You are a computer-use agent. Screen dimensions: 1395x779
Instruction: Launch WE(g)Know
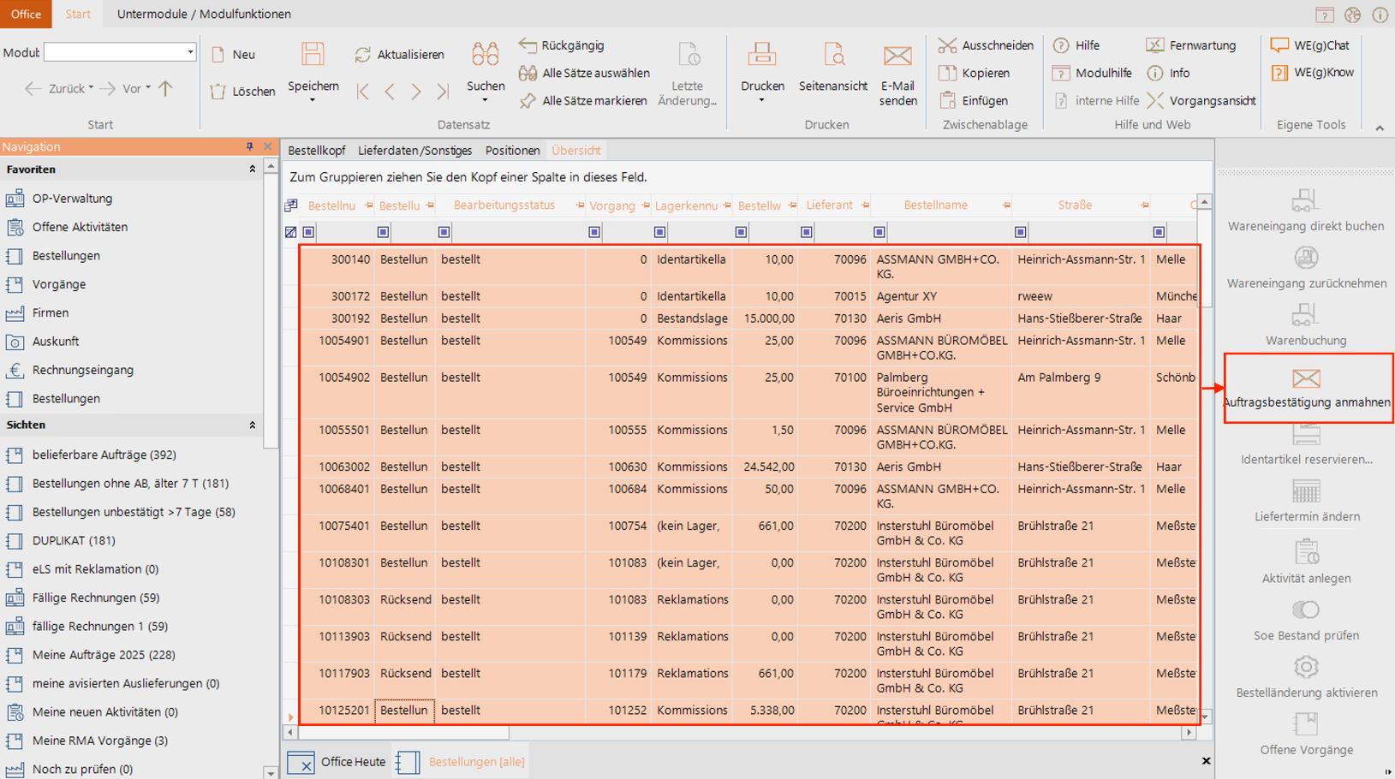(1312, 73)
